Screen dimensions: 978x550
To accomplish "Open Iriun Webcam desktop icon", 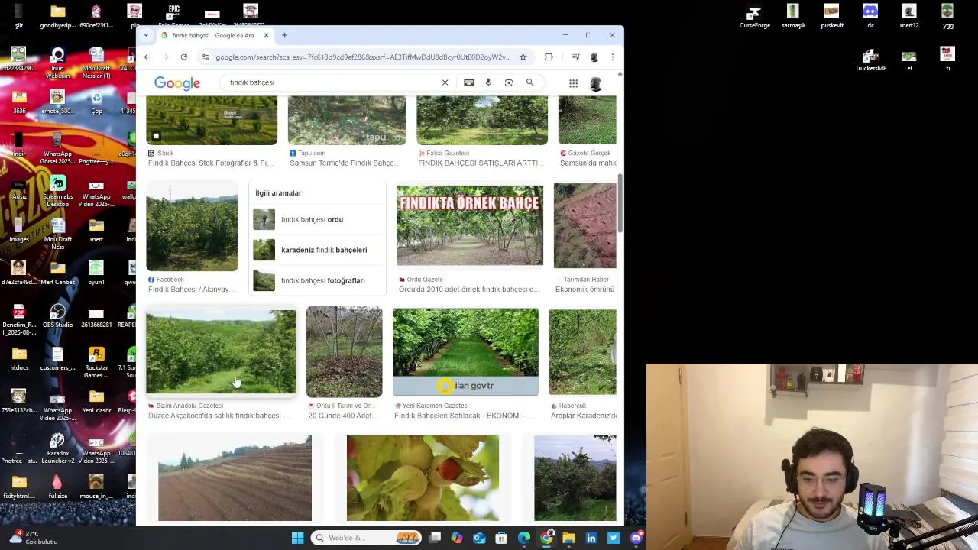I will (x=57, y=63).
